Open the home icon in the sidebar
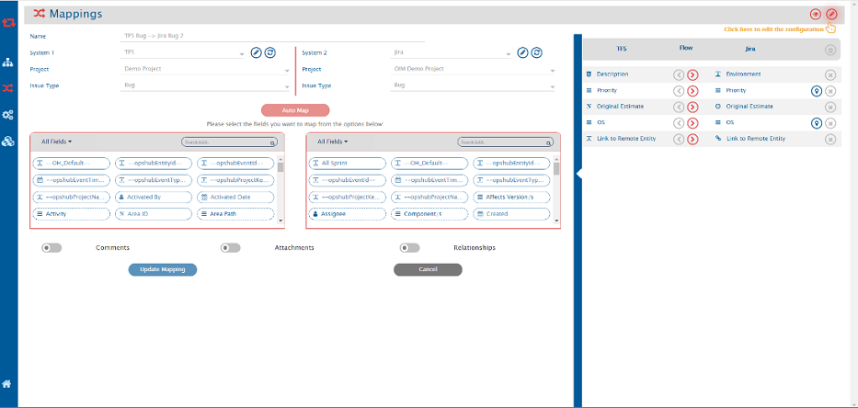This screenshot has height=408, width=858. pos(7,383)
